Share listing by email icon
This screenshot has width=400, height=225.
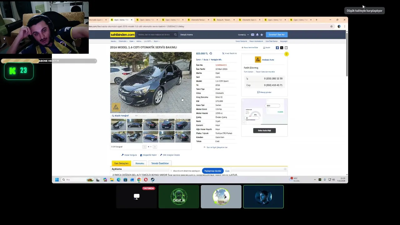click(286, 47)
